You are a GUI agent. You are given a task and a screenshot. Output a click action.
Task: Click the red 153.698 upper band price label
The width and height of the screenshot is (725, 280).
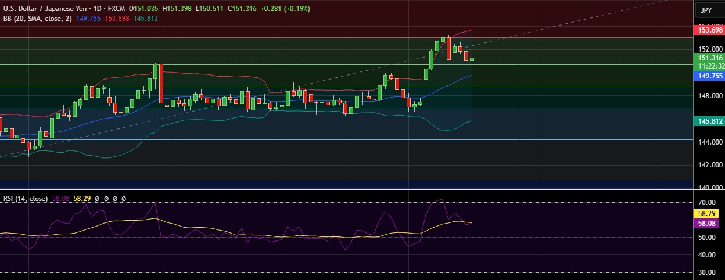[710, 30]
